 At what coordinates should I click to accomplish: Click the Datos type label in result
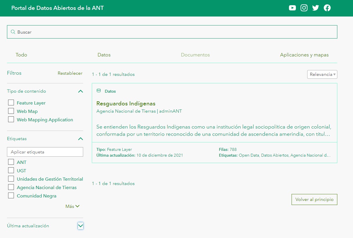pos(110,91)
